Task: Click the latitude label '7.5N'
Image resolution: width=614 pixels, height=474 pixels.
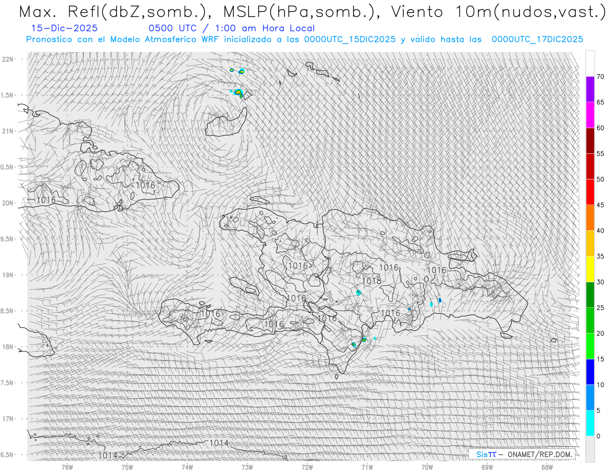Action: [x=7, y=383]
